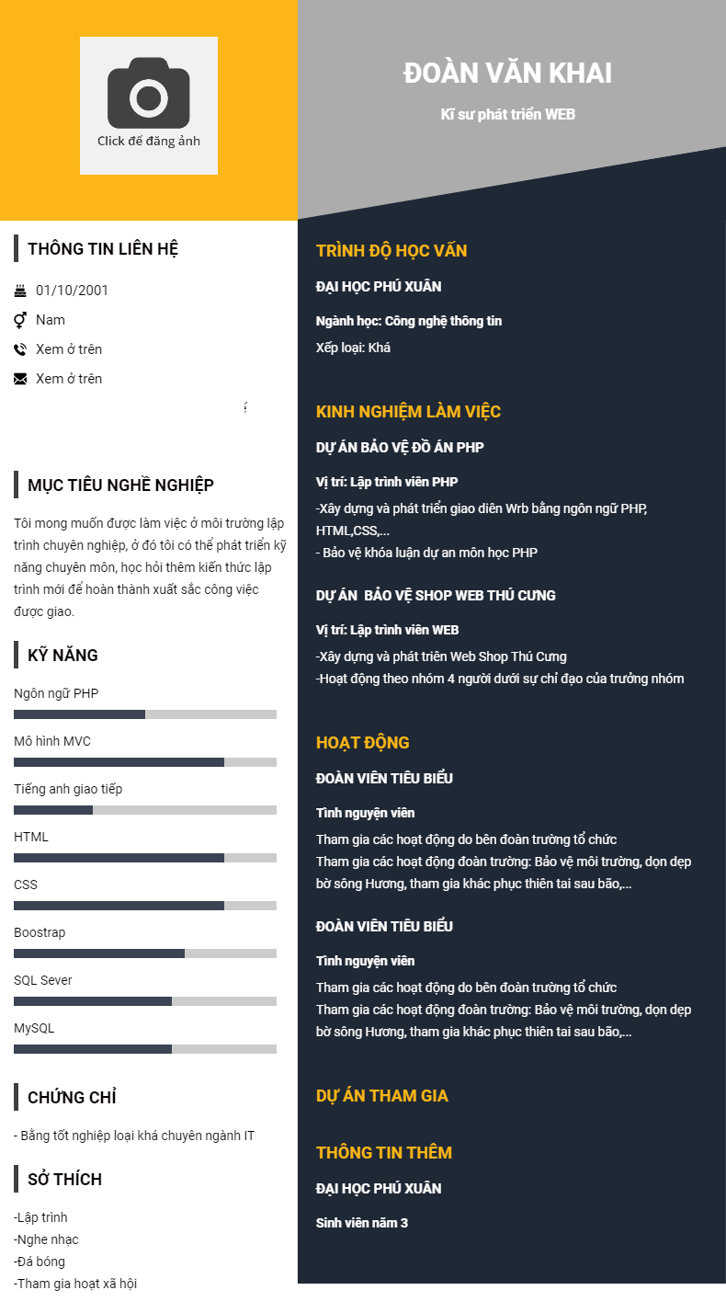The height and width of the screenshot is (1313, 726).
Task: Adjust the SQL Sever skill bar
Action: click(x=145, y=1001)
